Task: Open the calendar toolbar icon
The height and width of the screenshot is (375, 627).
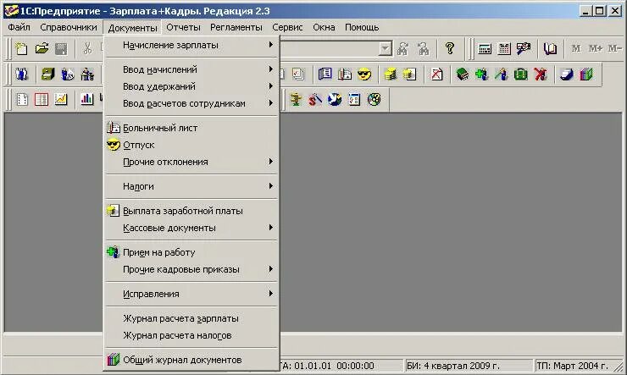Action: [504, 49]
